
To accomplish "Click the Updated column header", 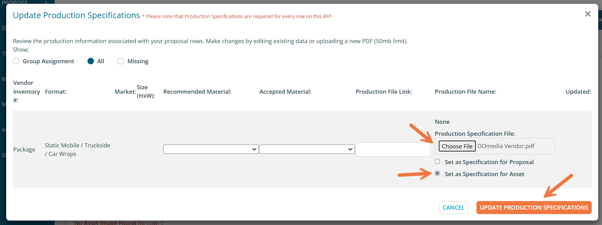I will (x=578, y=92).
